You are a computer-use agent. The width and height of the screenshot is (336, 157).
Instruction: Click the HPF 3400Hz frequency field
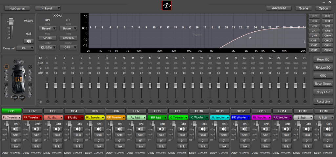[x=48, y=38]
